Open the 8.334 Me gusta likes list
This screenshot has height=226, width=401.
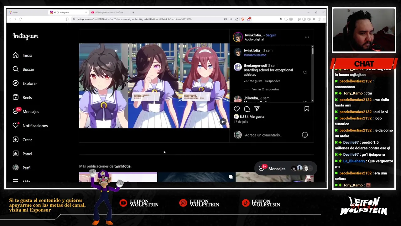[252, 116]
